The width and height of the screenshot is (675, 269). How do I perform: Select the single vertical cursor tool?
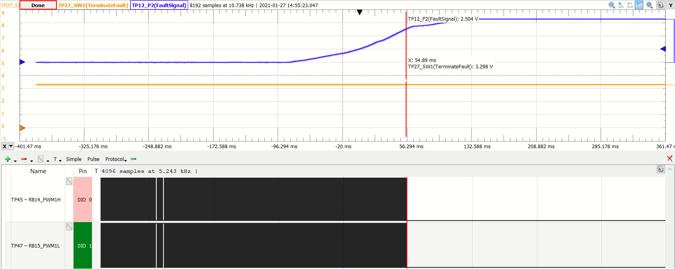point(630,5)
